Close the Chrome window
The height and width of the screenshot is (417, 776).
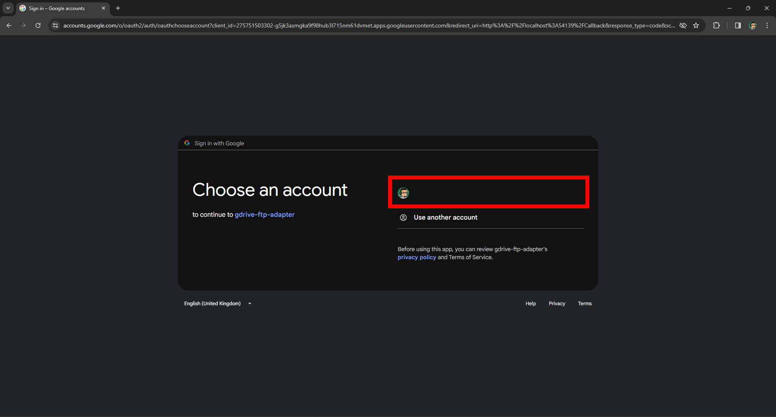(x=767, y=8)
